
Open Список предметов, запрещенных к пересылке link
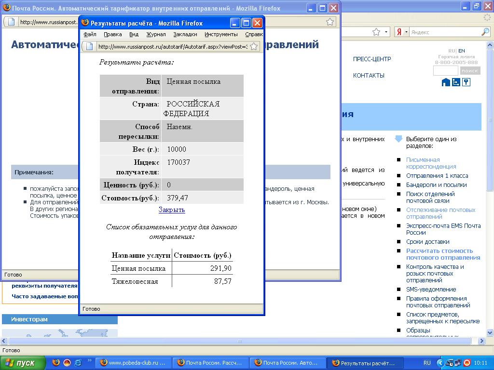(x=443, y=318)
